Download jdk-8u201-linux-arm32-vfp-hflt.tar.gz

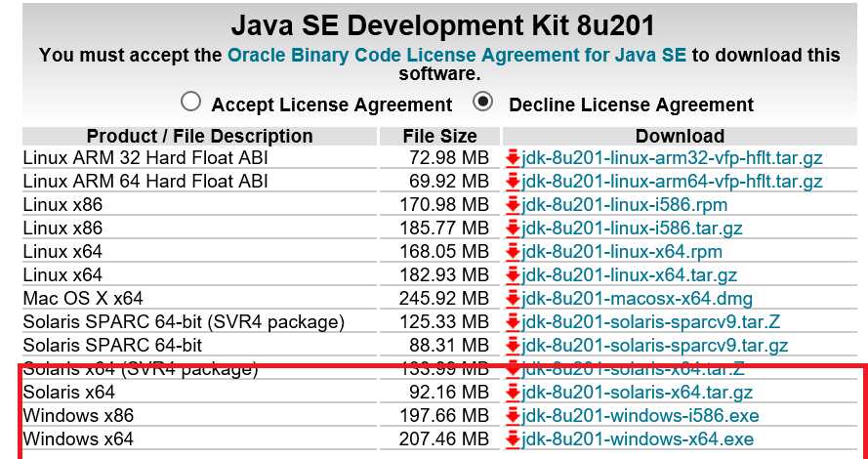(672, 158)
